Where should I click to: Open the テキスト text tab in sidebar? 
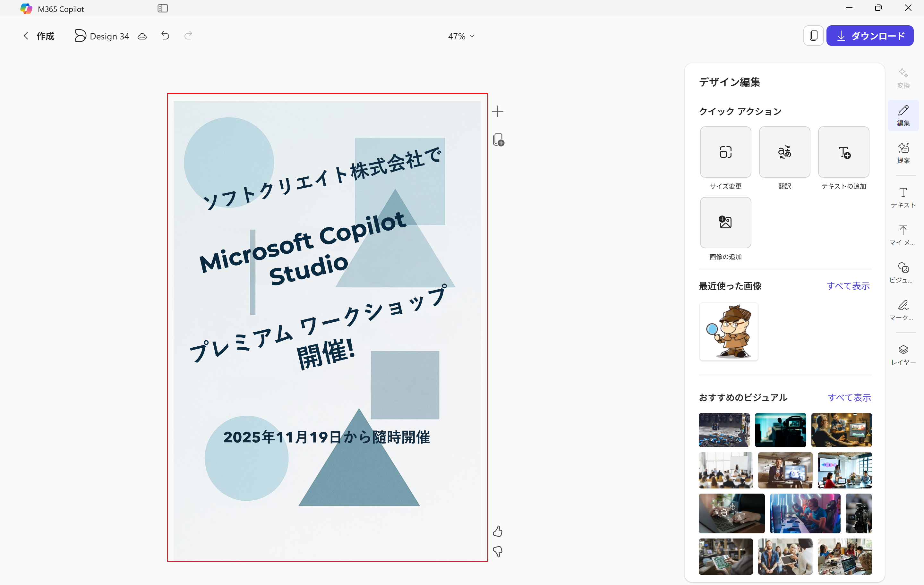coord(903,197)
